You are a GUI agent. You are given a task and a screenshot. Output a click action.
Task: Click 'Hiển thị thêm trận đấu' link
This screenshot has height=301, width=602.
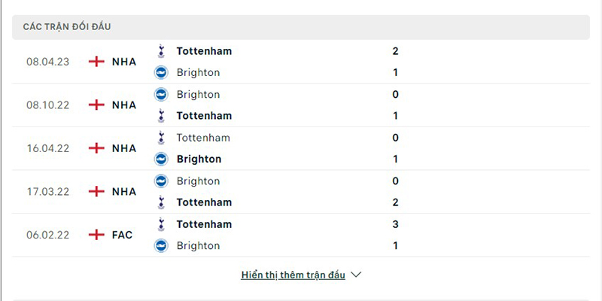click(293, 275)
